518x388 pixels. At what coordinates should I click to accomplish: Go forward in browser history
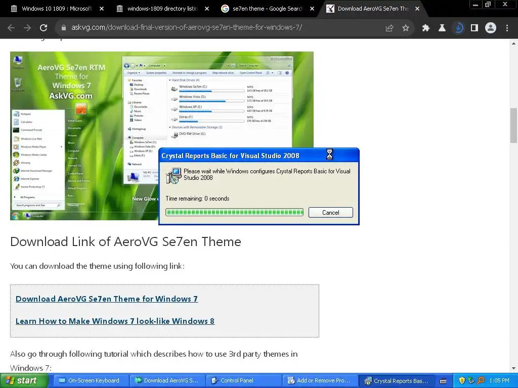pos(27,28)
